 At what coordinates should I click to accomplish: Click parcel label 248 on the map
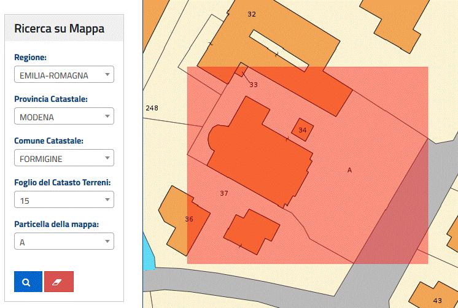152,108
